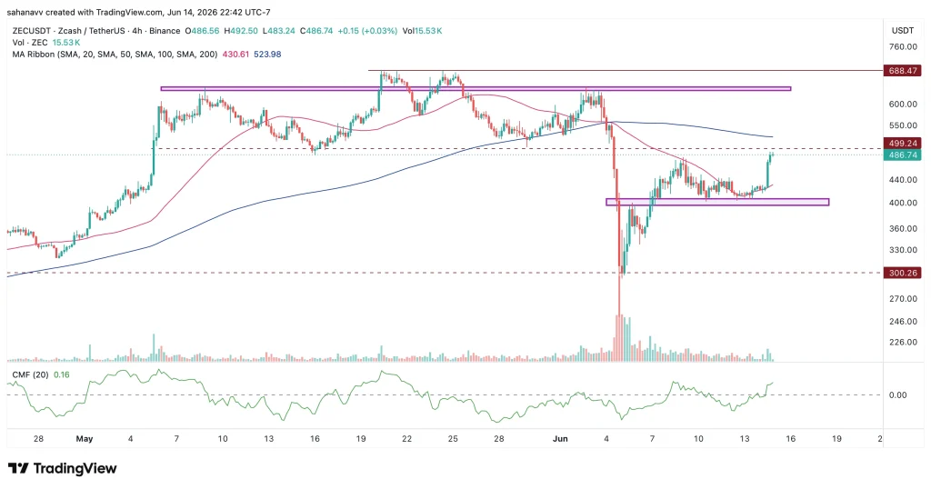
Task: Click the Jun label on time axis
Action: [x=560, y=439]
